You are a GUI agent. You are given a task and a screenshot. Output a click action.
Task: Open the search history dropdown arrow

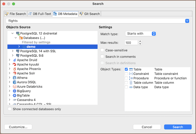pos(187,21)
